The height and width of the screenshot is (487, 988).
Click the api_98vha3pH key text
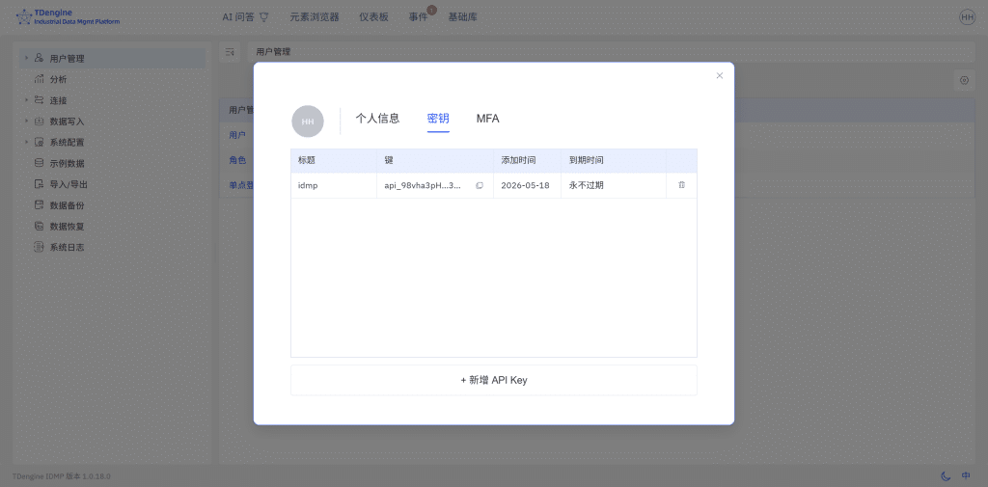pyautogui.click(x=423, y=186)
